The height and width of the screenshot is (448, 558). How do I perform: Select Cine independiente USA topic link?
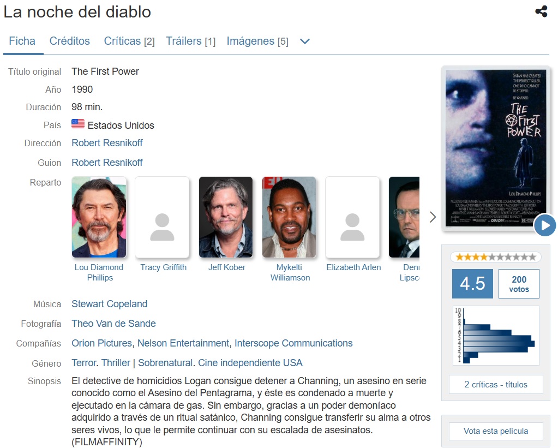(x=250, y=362)
